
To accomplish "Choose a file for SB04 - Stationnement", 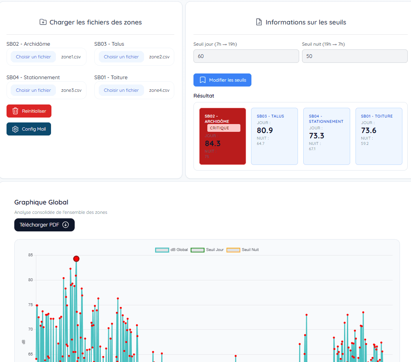I will 33,90.
